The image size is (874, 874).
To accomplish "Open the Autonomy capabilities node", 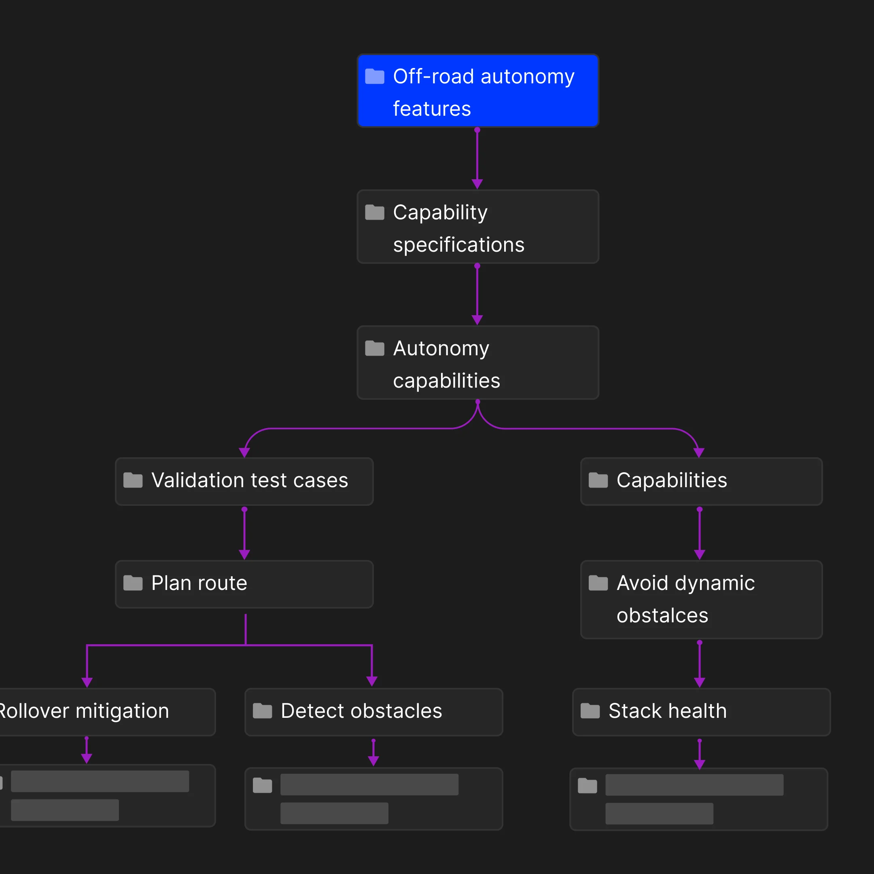I will tap(478, 363).
